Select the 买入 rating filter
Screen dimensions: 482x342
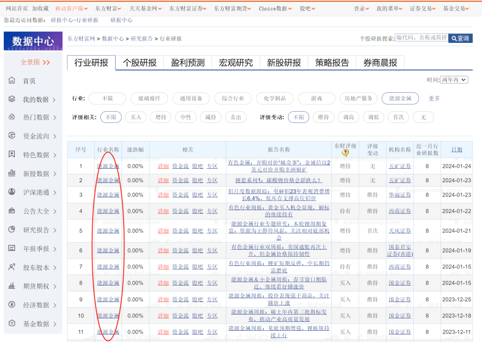[x=136, y=117]
